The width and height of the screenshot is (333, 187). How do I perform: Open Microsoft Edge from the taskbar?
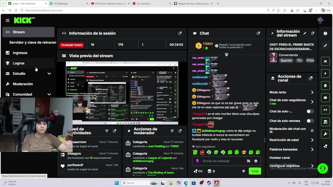(186, 183)
